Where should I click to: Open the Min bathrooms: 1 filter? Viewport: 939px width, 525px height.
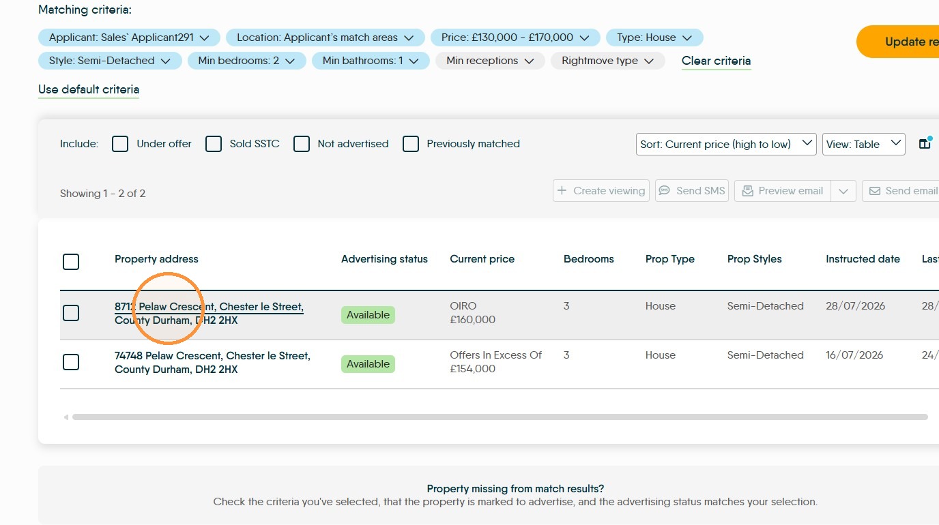tap(371, 61)
